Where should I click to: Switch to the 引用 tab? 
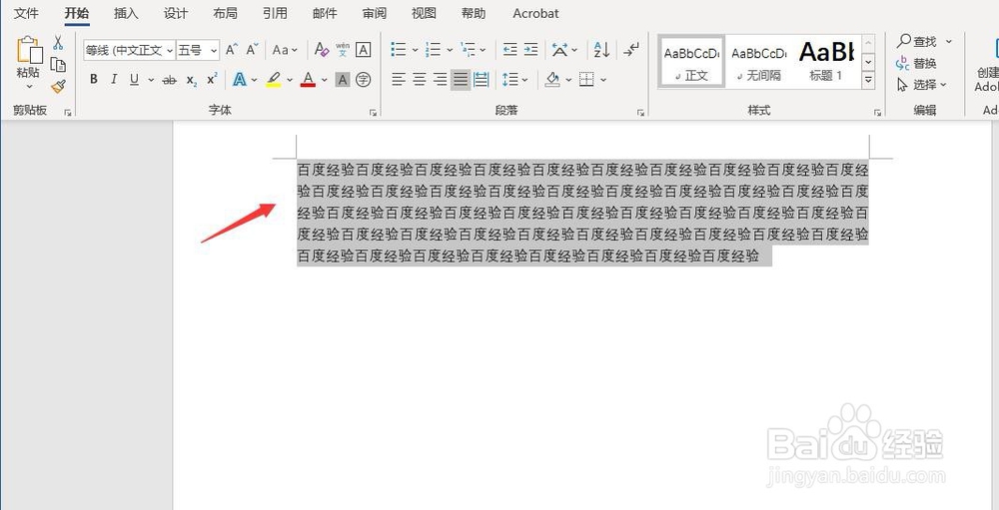click(x=276, y=13)
